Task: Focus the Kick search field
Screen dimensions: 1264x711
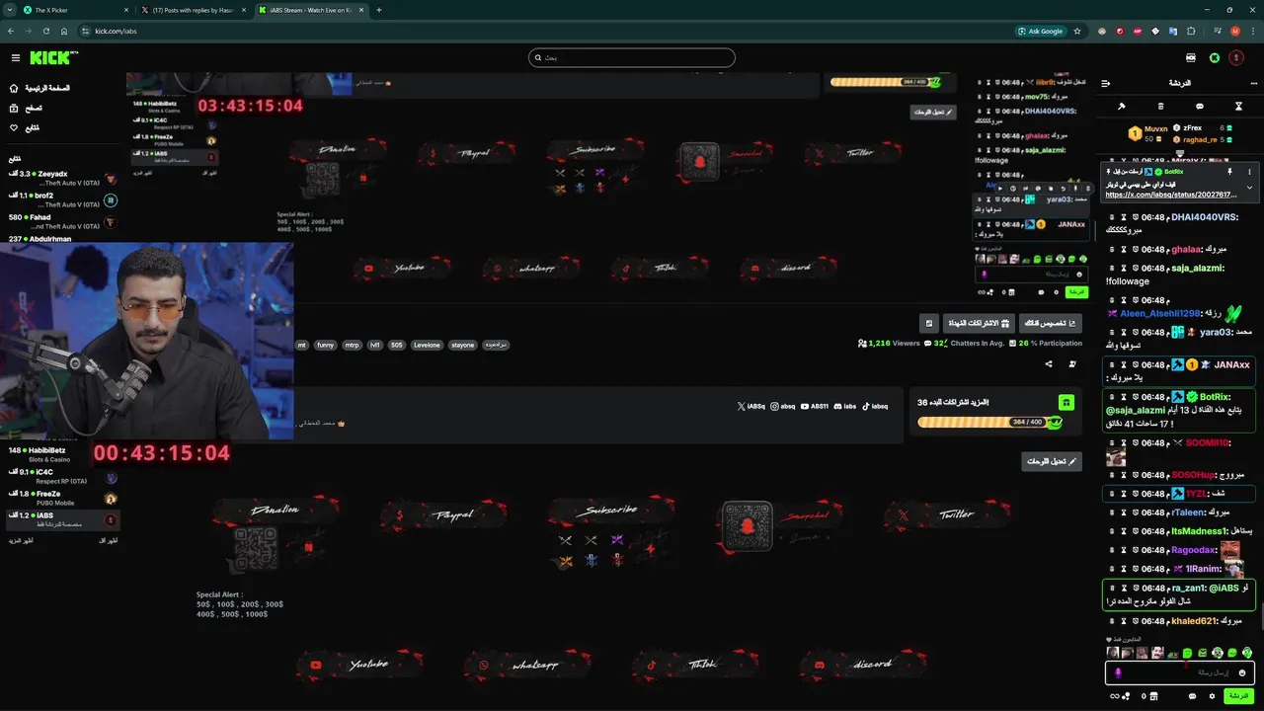Action: 632,57
